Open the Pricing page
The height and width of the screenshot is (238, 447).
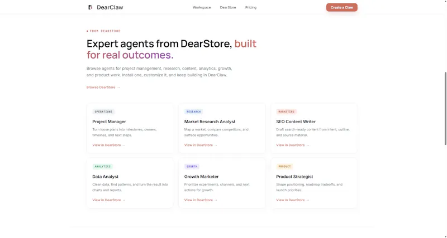coord(250,7)
